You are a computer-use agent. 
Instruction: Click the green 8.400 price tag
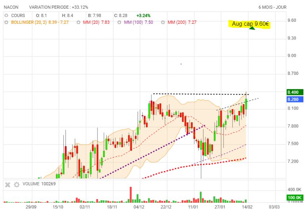click(x=295, y=92)
